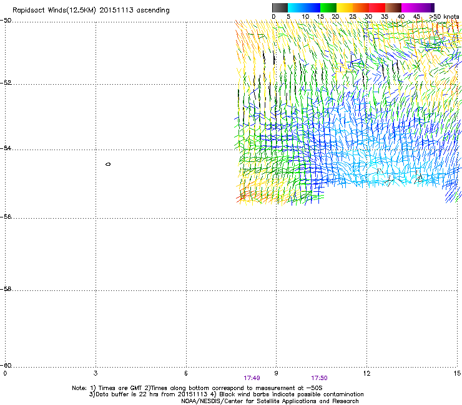Click the '3' longitude axis label
The image size is (462, 405).
[x=96, y=373]
